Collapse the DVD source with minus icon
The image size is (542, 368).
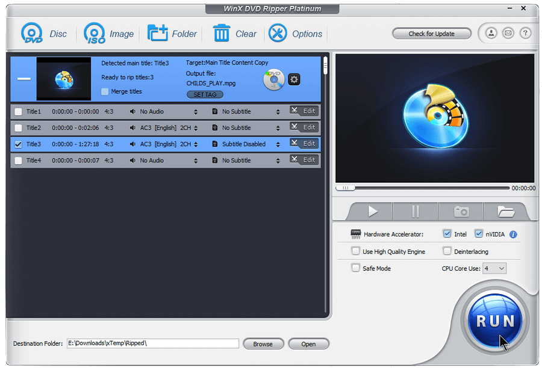tap(24, 79)
